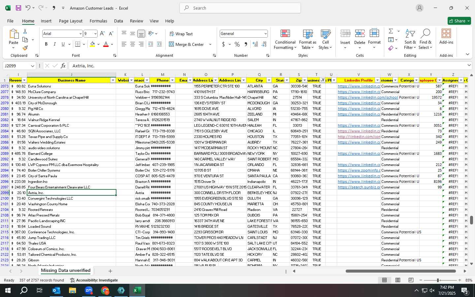Toggle Underline formatting
Image resolution: width=475 pixels, height=297 pixels.
[x=63, y=44]
